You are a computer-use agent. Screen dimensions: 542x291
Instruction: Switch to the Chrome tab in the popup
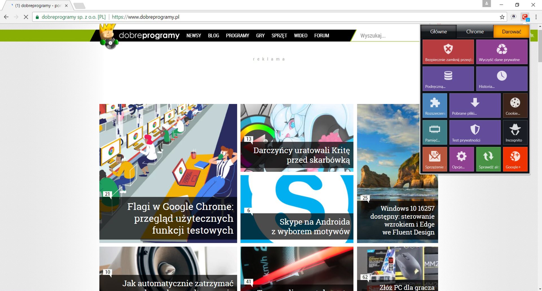click(x=475, y=31)
